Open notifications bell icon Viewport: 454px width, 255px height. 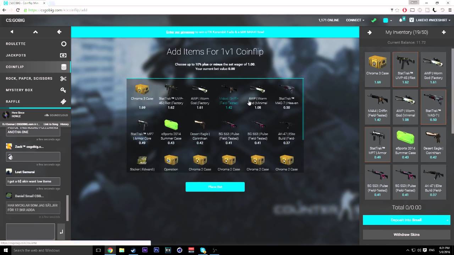[401, 20]
